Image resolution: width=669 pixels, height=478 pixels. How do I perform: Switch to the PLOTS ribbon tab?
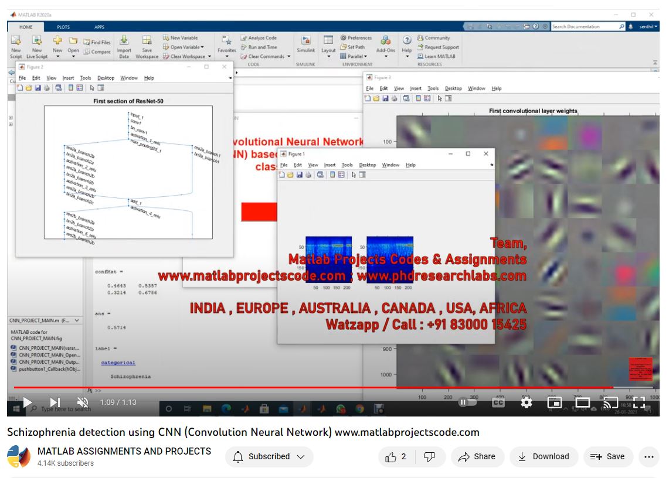click(x=63, y=27)
